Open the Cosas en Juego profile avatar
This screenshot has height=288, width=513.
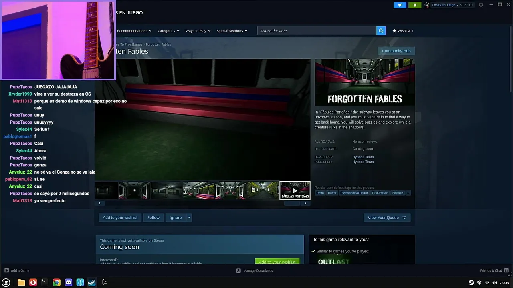click(427, 5)
